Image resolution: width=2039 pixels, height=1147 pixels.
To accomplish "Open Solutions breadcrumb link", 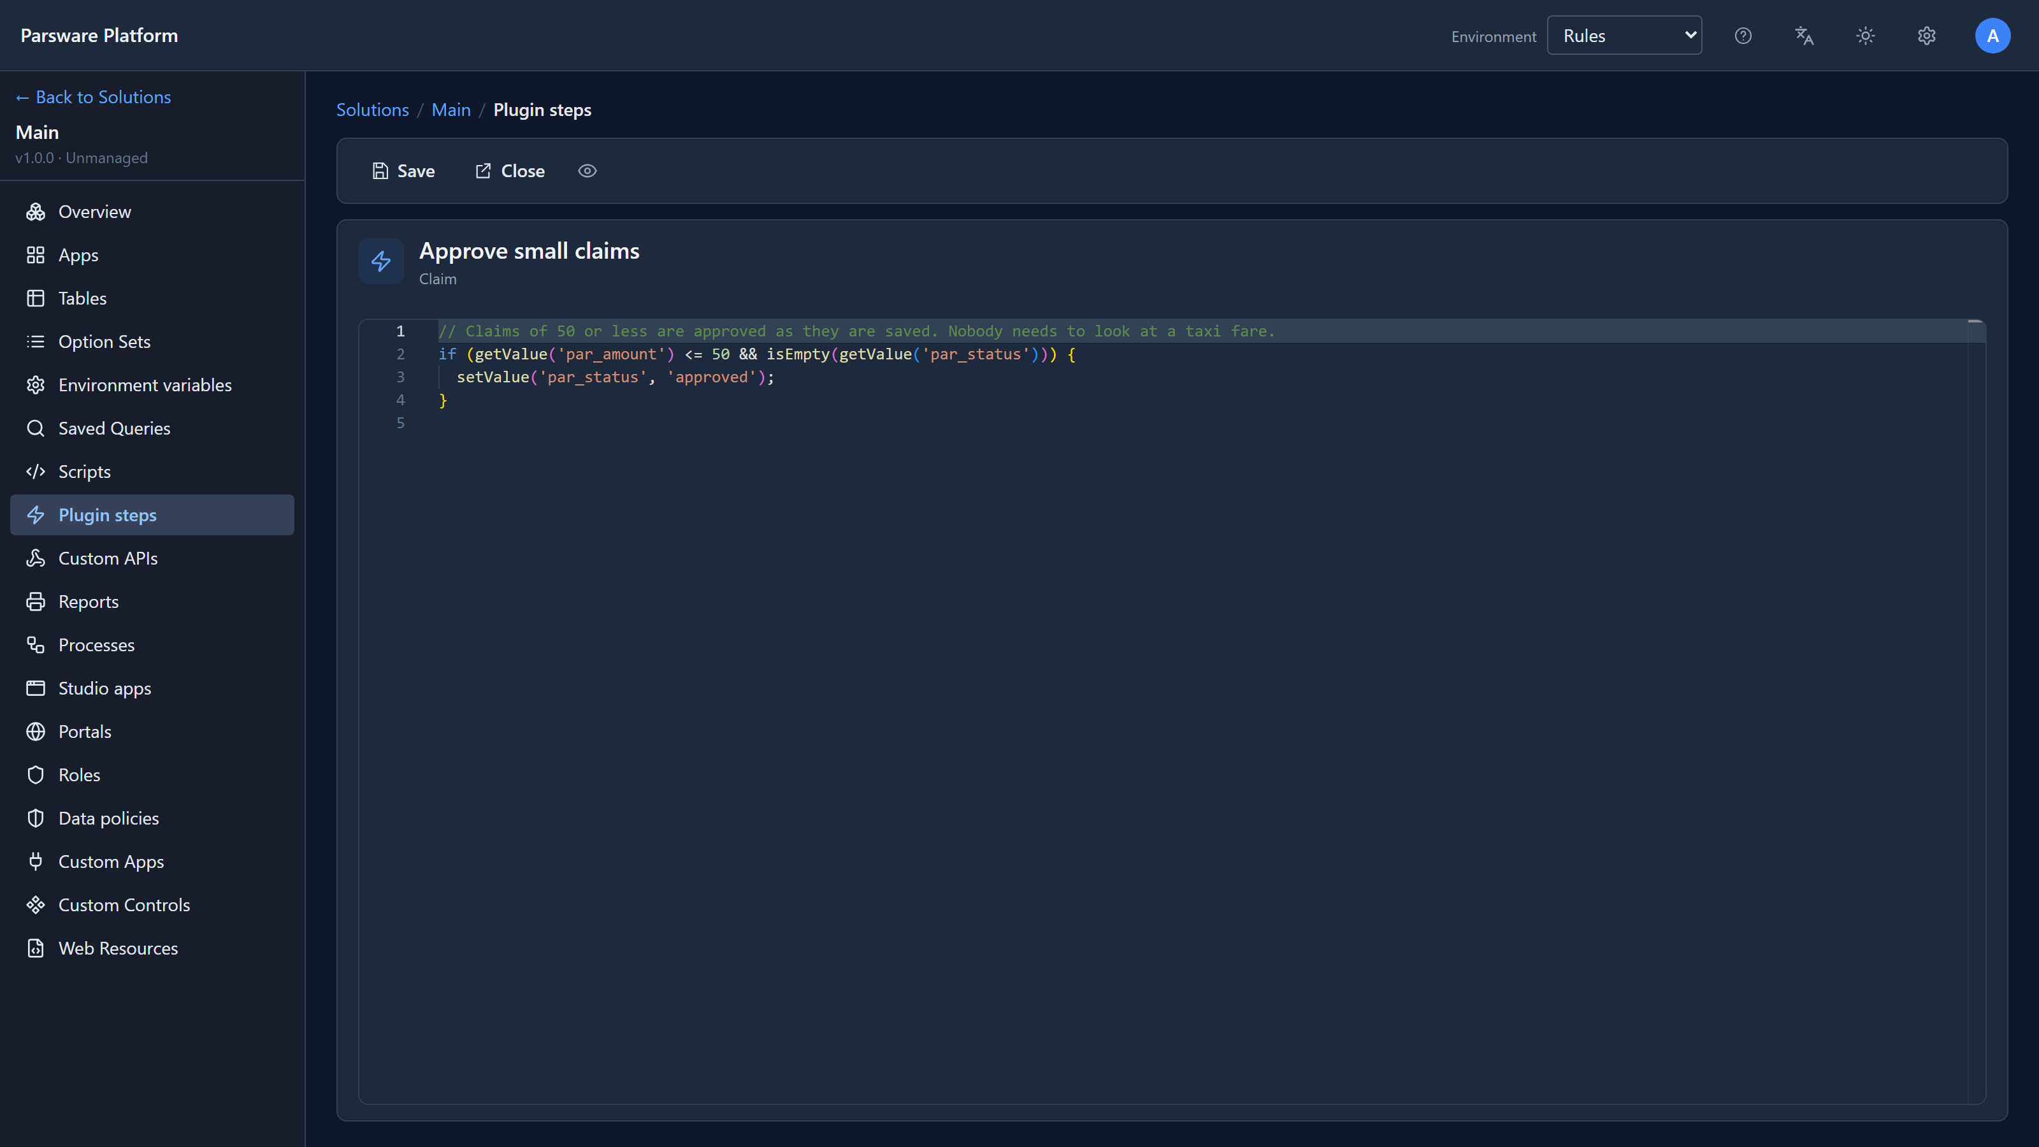I will pyautogui.click(x=373, y=110).
